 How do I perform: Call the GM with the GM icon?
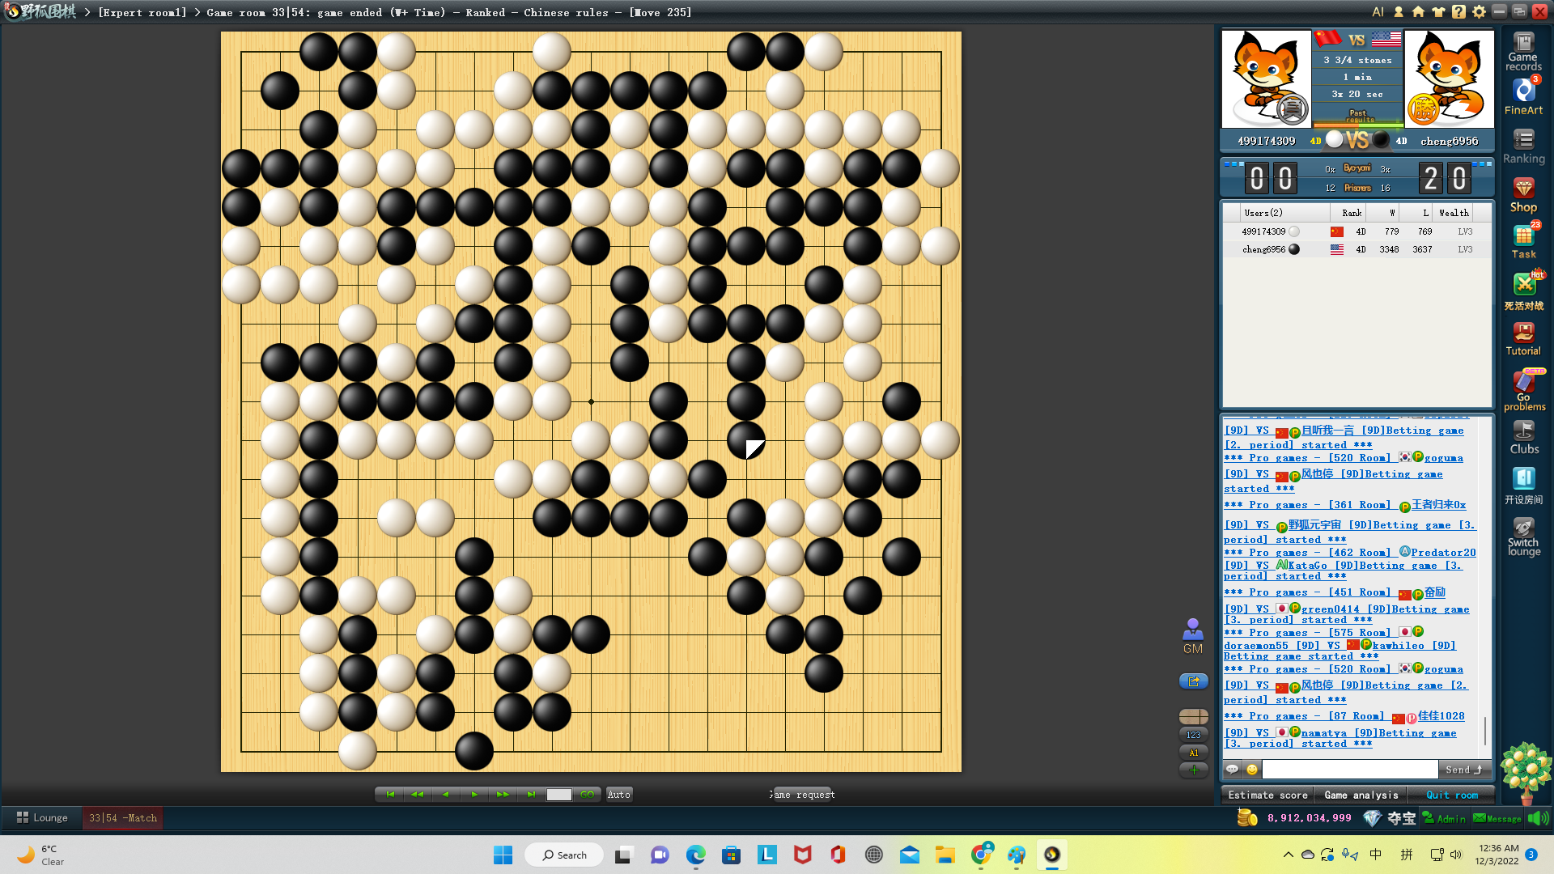click(1193, 636)
